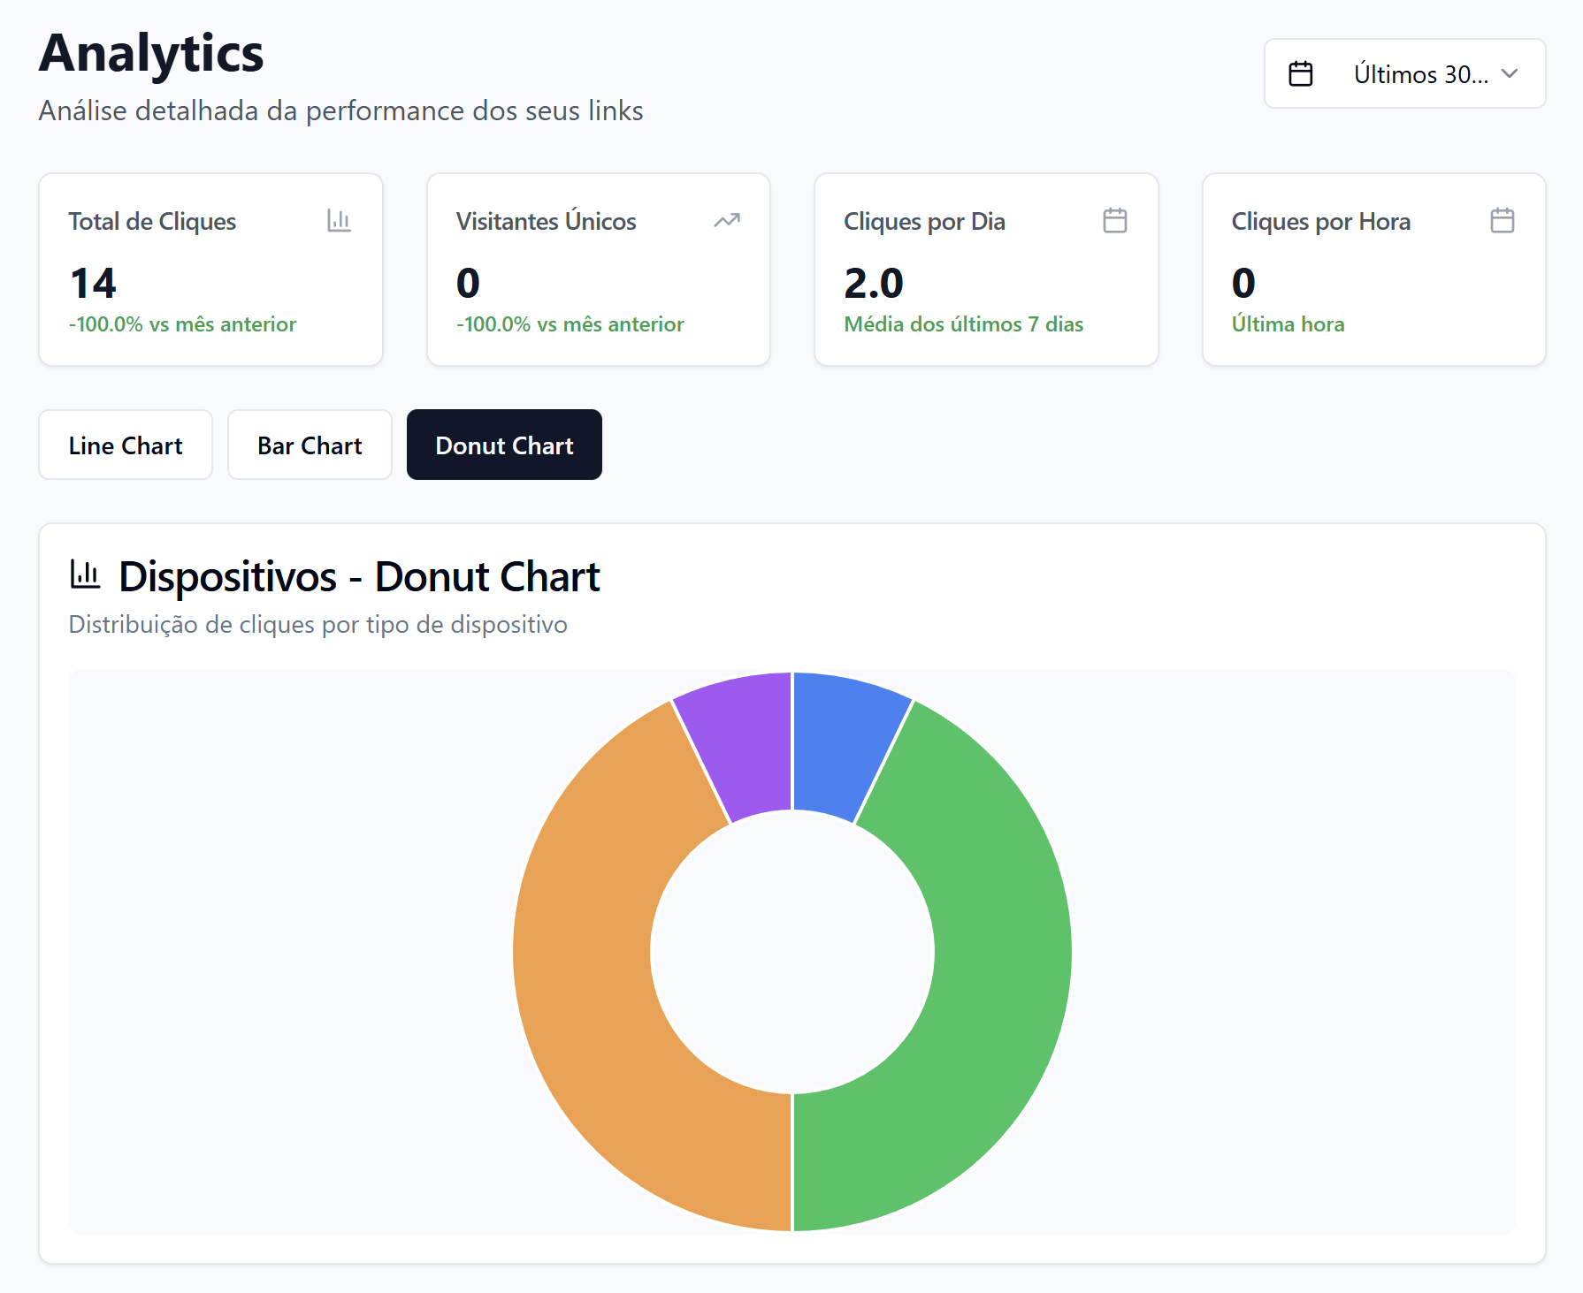Click the chart icon beside Dispositivos title
1583x1293 pixels.
(x=86, y=575)
